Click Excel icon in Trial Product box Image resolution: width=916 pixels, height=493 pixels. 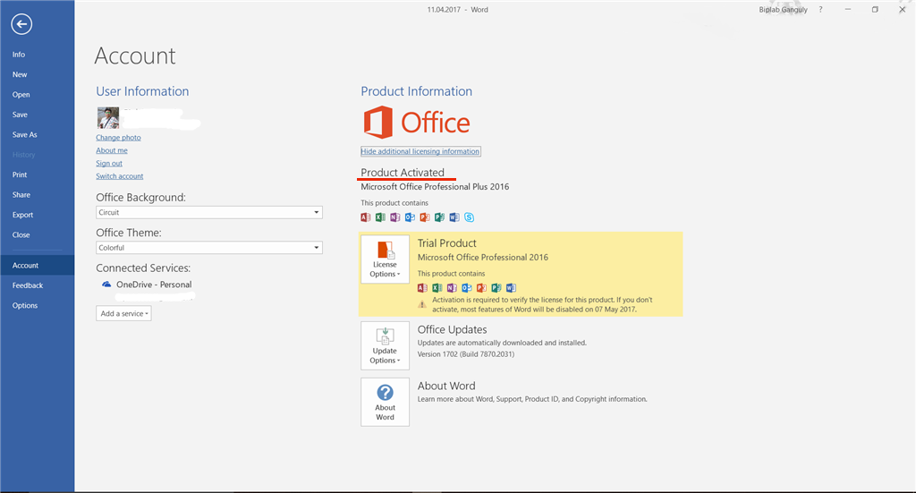pos(437,287)
